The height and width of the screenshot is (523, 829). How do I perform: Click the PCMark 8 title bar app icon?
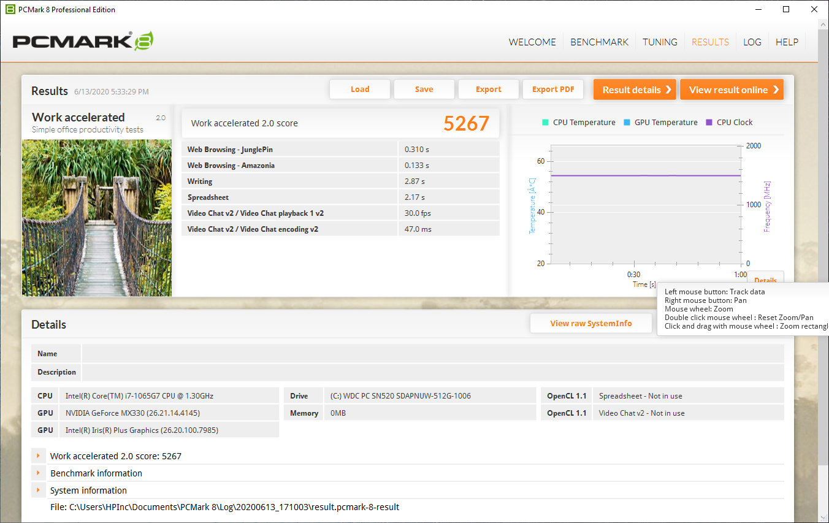(x=10, y=9)
